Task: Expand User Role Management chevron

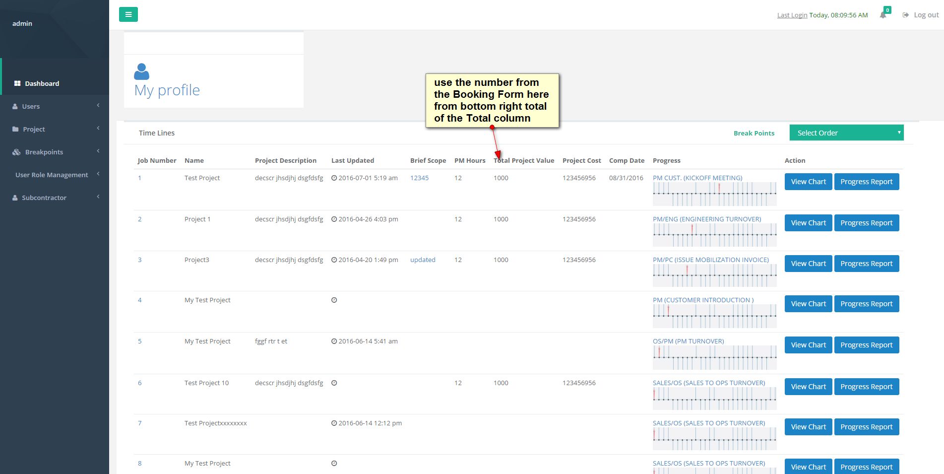Action: point(98,174)
